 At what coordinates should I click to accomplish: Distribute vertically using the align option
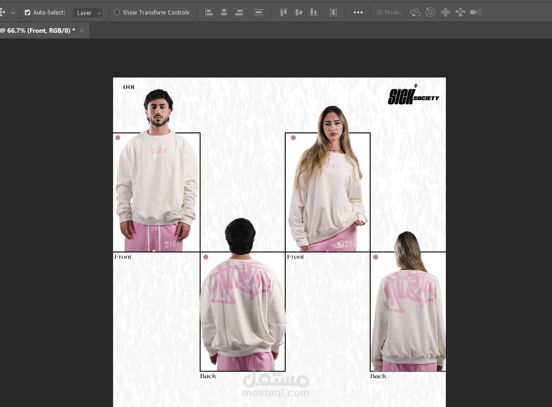click(x=259, y=12)
